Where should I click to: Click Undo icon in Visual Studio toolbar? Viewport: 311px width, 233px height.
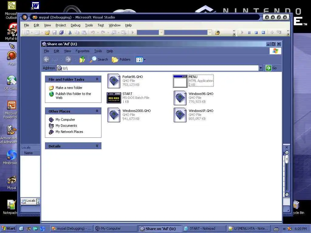93,32
